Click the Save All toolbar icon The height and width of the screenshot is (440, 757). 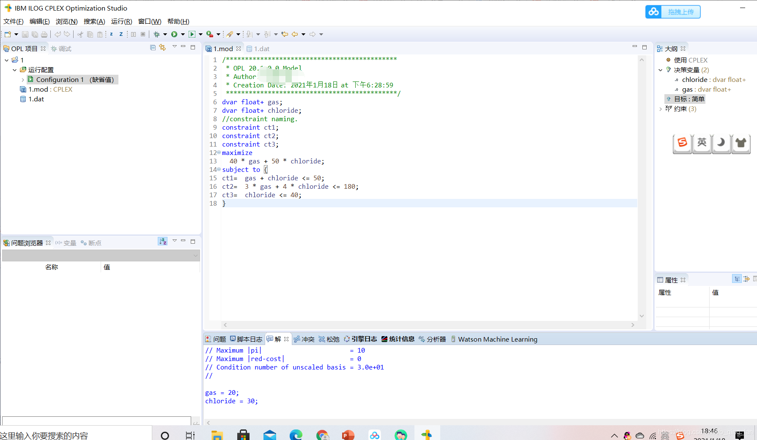click(x=35, y=34)
